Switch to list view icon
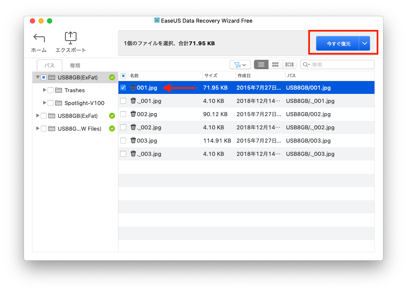 [x=261, y=64]
